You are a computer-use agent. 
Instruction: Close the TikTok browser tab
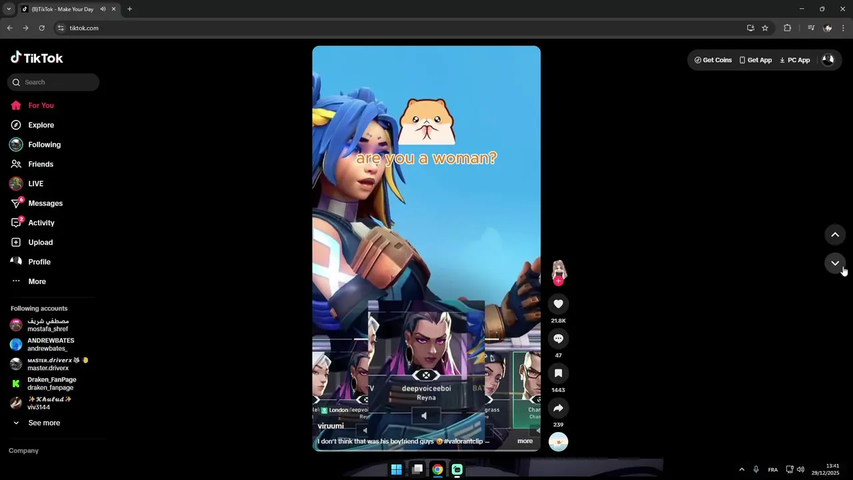tap(113, 9)
